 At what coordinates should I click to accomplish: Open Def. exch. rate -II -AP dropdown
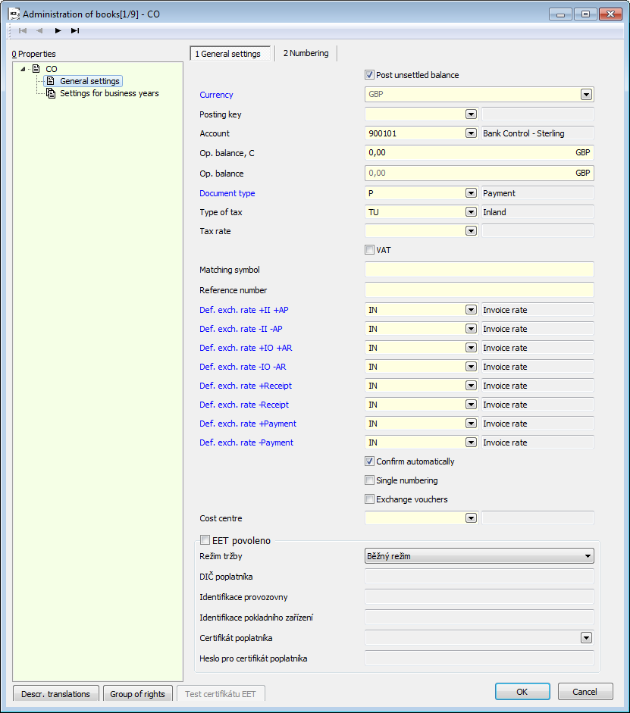472,329
